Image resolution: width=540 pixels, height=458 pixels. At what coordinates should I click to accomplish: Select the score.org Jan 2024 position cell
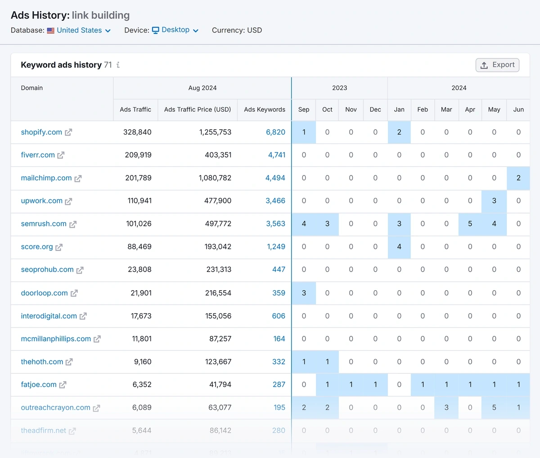(399, 247)
